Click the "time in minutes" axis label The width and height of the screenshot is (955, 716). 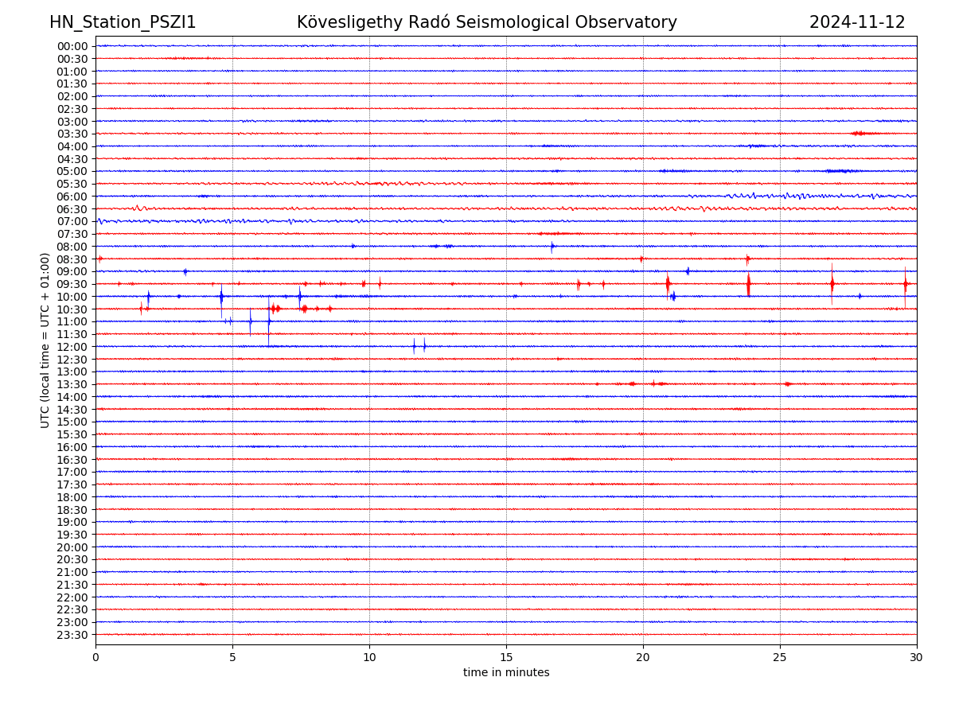[506, 673]
